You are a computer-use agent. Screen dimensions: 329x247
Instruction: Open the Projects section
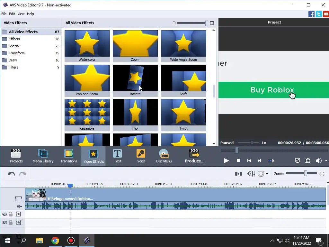click(x=16, y=156)
